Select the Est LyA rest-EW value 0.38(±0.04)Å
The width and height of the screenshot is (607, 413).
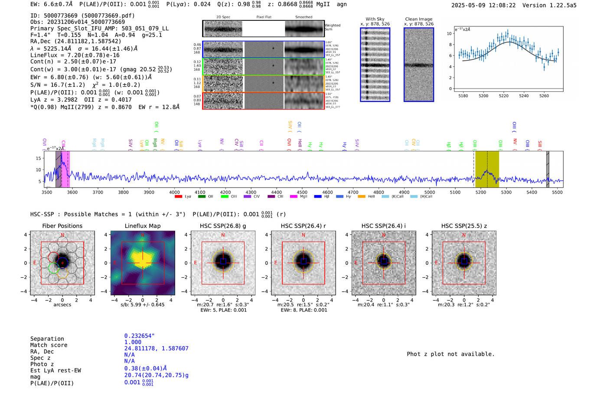click(x=146, y=368)
